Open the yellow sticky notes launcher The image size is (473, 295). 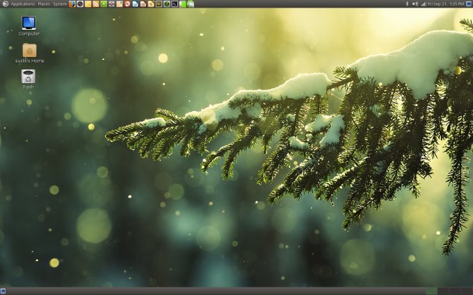88,4
